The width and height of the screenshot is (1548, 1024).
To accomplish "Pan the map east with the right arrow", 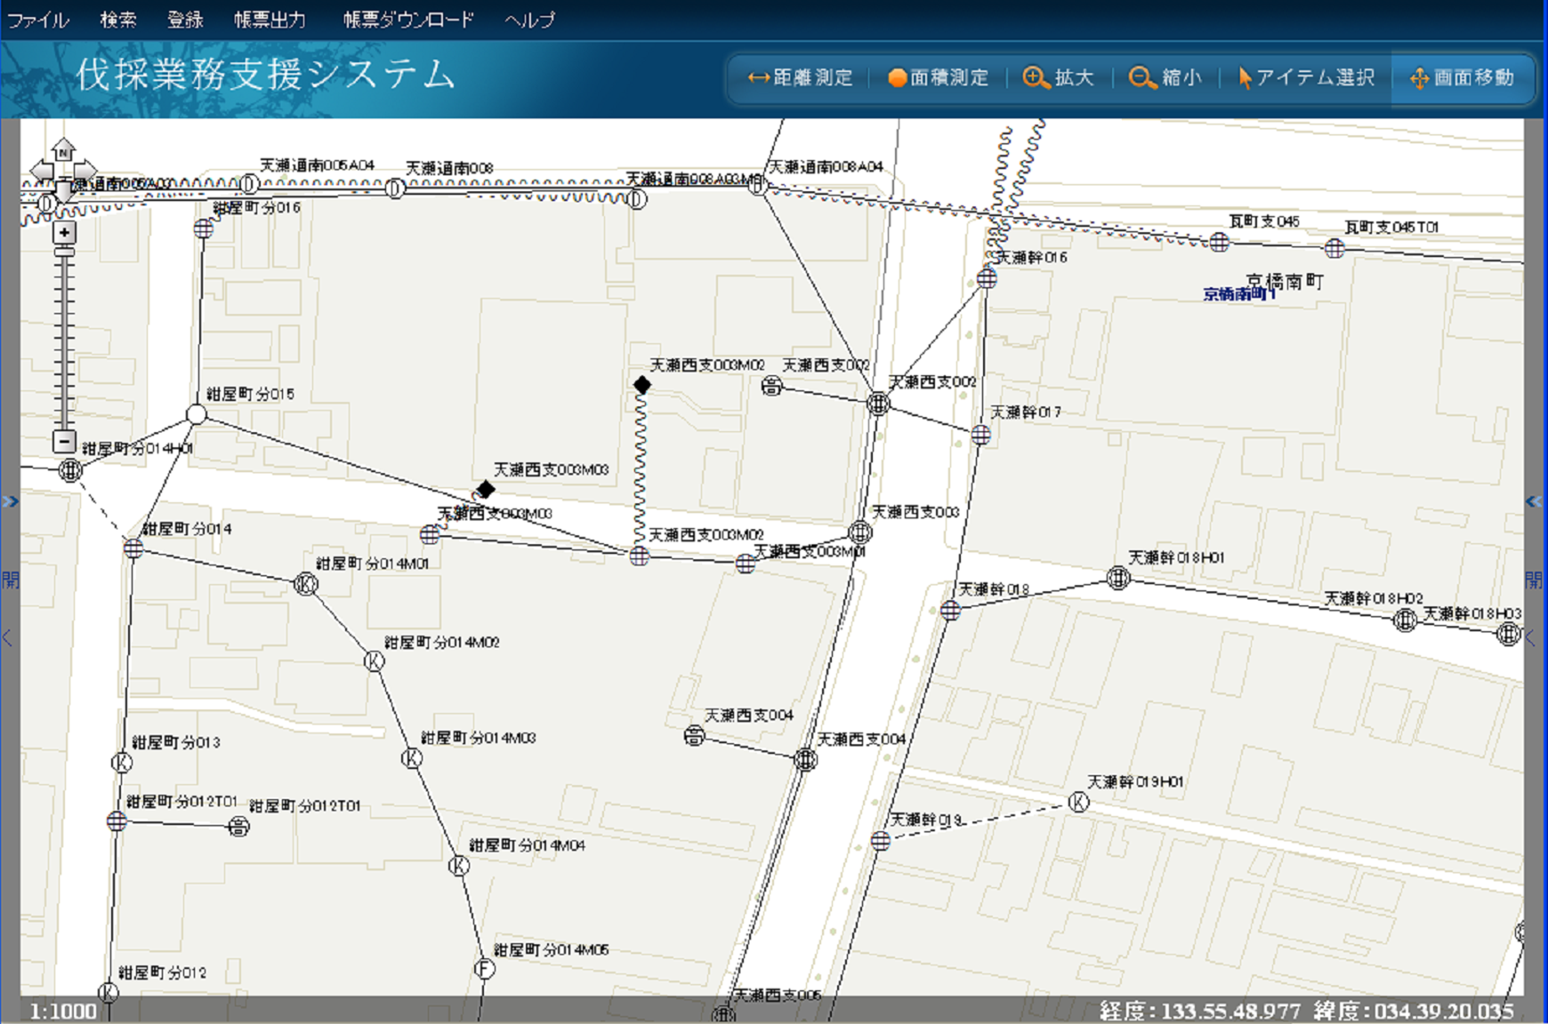I will (86, 171).
